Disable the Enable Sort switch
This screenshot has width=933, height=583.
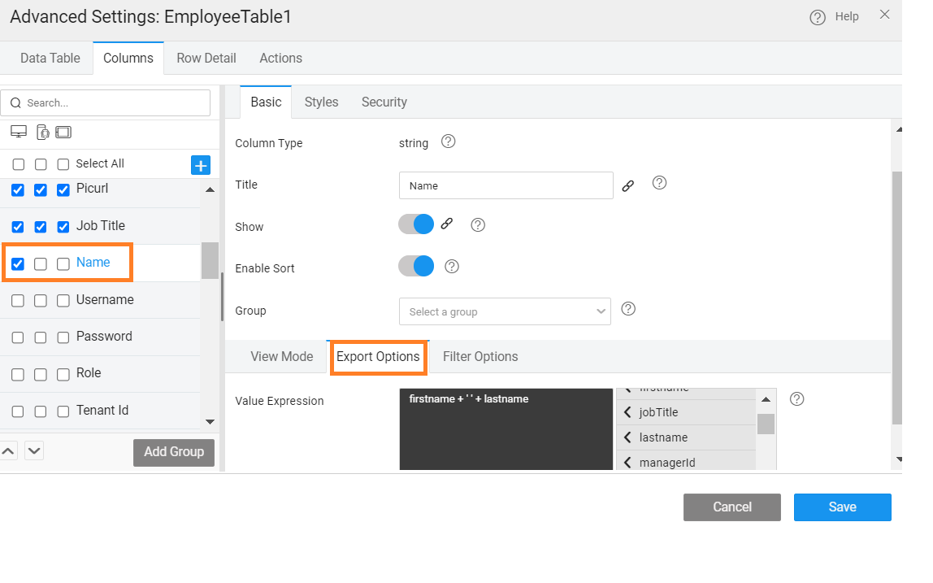pos(416,266)
